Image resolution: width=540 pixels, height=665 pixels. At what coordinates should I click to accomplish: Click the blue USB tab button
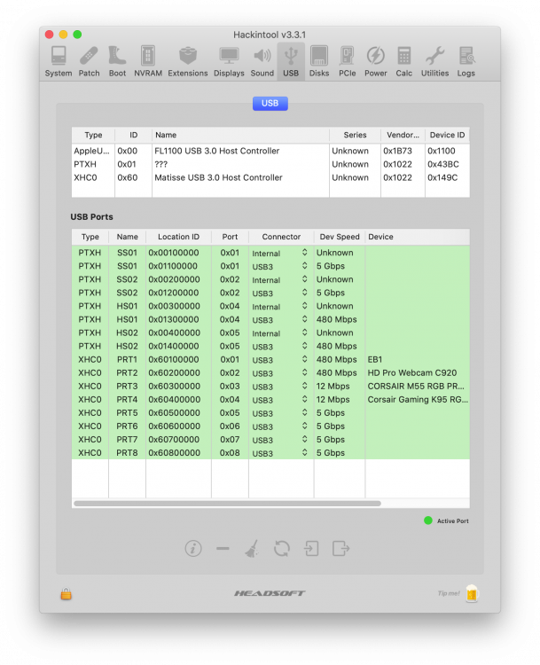[270, 104]
